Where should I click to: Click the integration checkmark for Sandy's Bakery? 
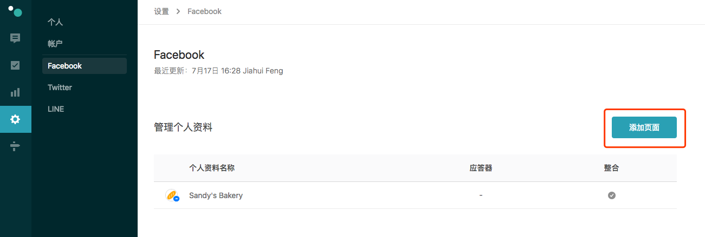click(611, 195)
